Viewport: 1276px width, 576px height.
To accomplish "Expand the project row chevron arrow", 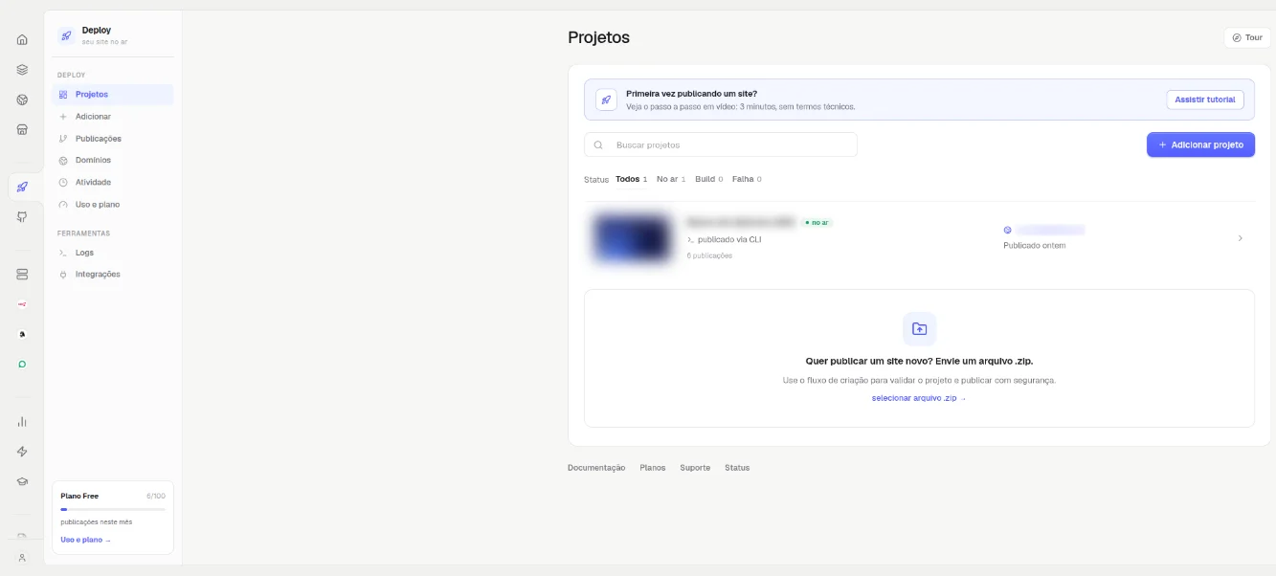I will pos(1241,238).
